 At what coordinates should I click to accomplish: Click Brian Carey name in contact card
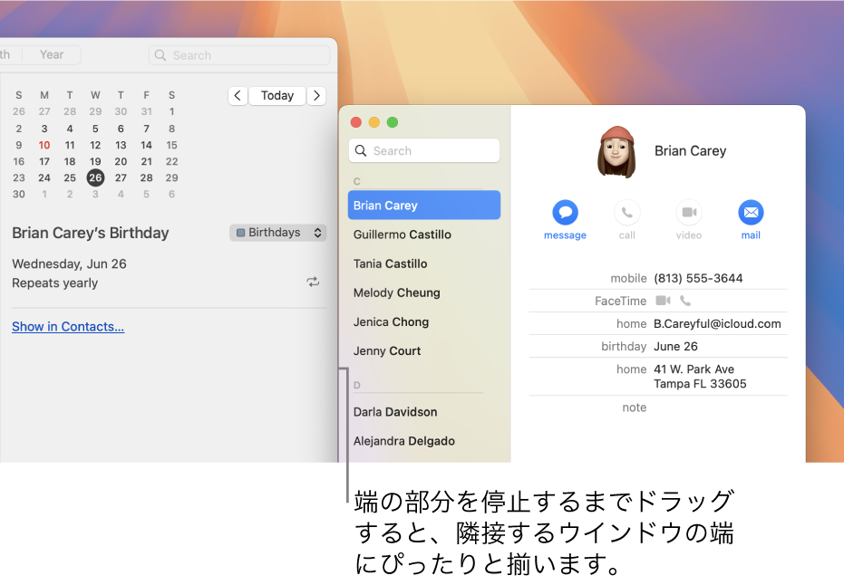pos(690,151)
